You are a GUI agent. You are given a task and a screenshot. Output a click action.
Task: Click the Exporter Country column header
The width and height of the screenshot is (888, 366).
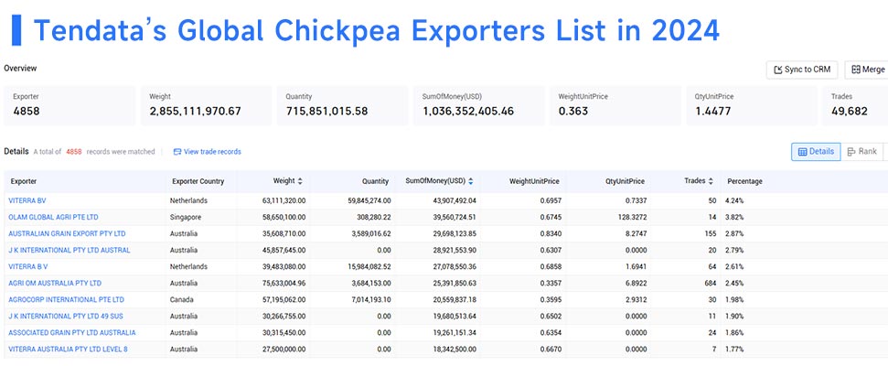(198, 182)
